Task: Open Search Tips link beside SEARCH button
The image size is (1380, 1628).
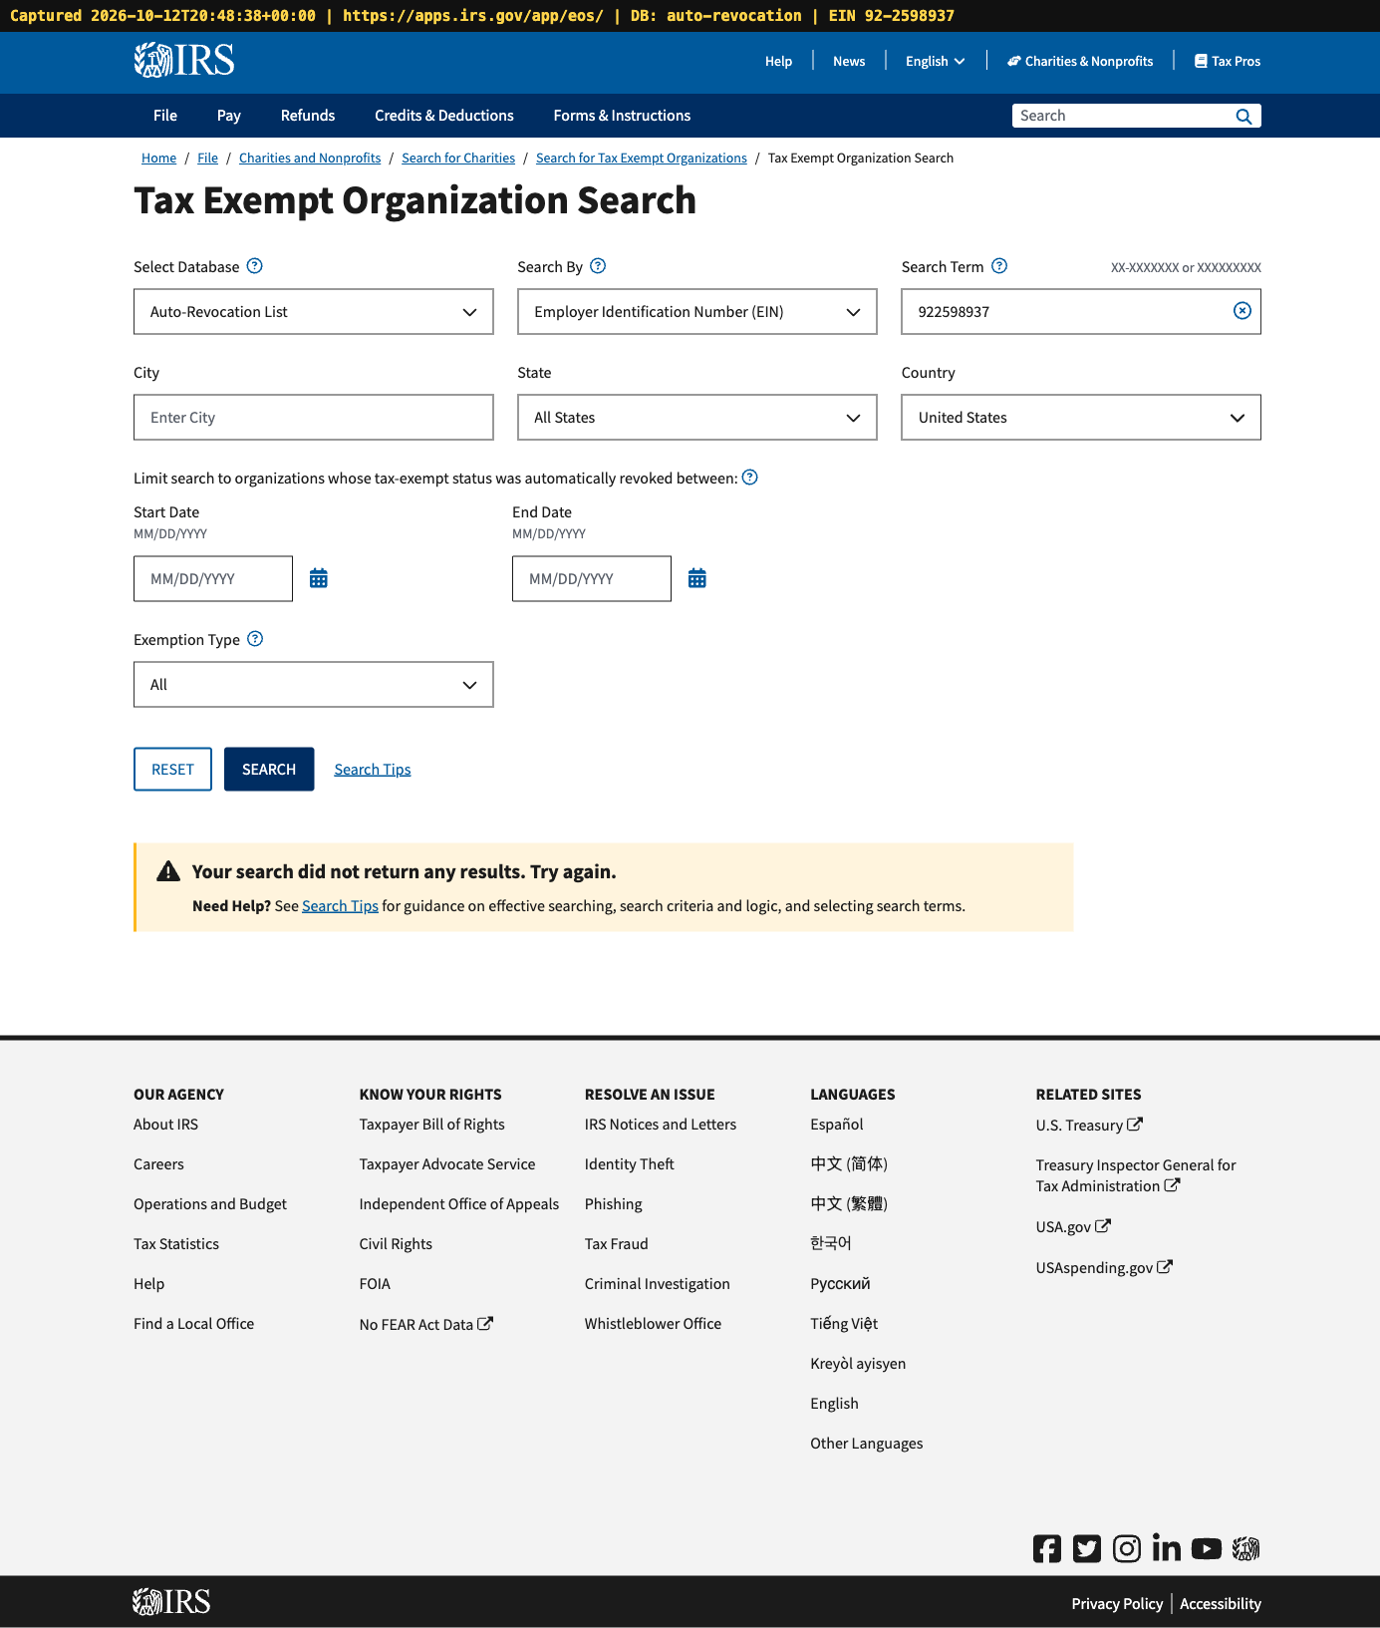Action: coord(373,769)
